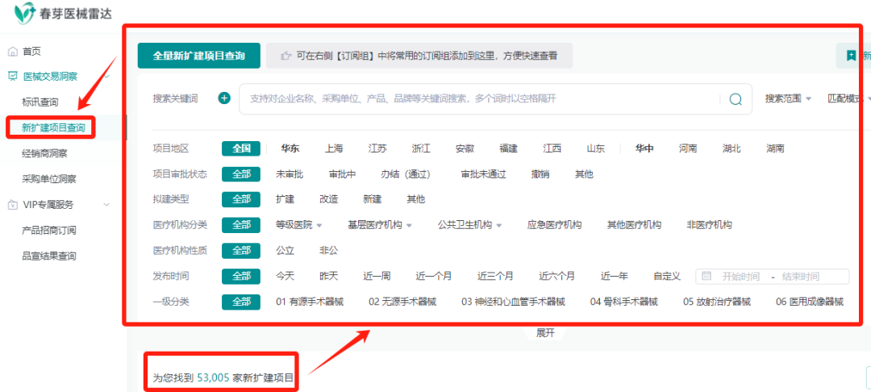Screen dimensions: 871x392
Task: Run the search with the magnifier icon
Action: 736,99
